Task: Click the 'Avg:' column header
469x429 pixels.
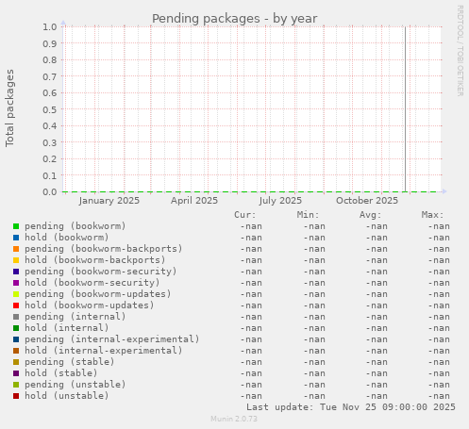Action: [x=370, y=215]
